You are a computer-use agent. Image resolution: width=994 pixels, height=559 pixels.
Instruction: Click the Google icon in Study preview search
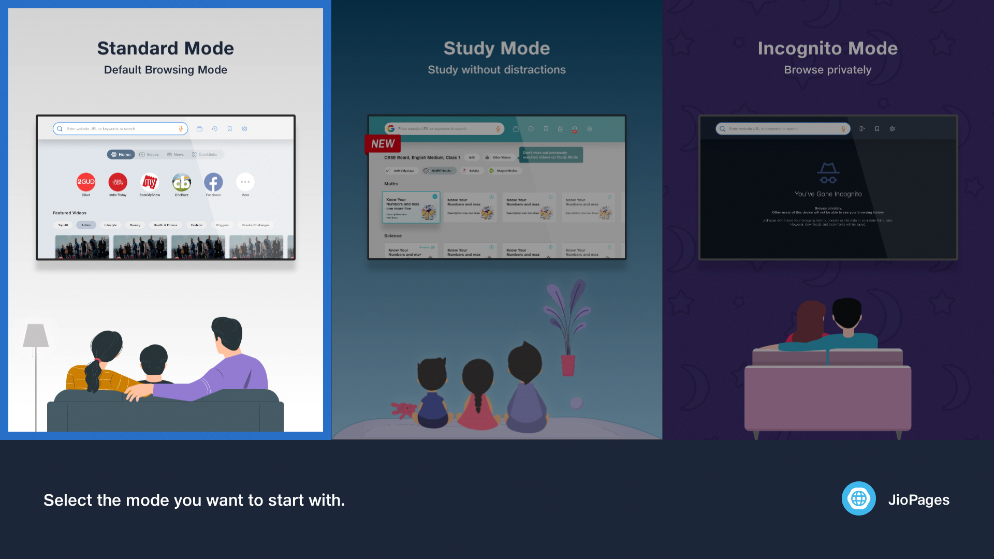click(391, 129)
